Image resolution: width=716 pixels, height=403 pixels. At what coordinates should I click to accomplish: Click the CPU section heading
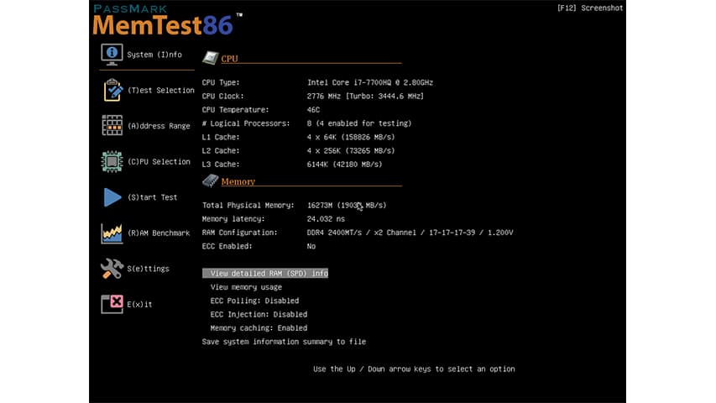[229, 59]
